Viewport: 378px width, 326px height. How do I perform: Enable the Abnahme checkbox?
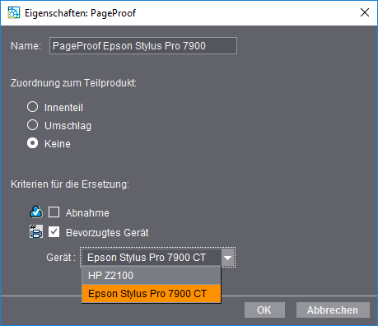click(54, 212)
